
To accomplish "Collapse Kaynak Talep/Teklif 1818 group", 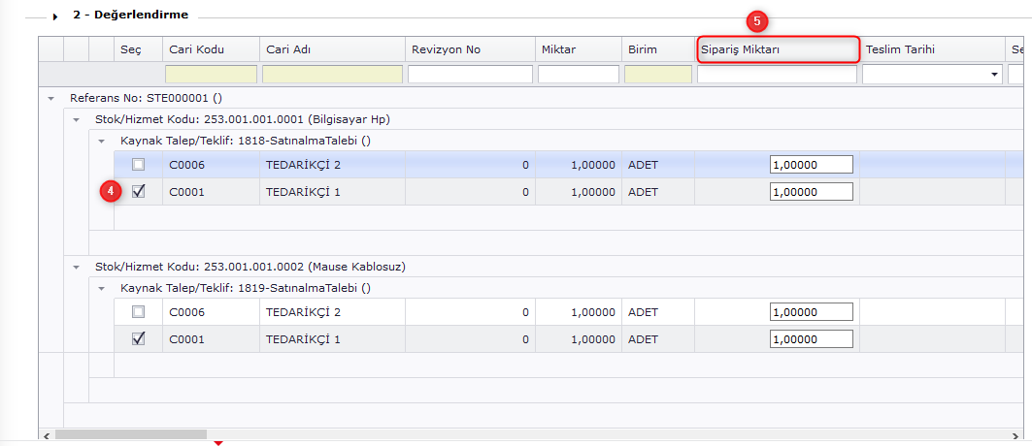I will coord(102,141).
